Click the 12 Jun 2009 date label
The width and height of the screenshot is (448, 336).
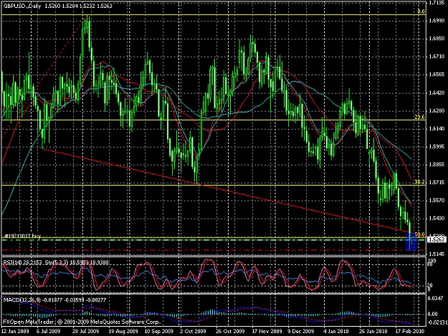tap(15, 331)
